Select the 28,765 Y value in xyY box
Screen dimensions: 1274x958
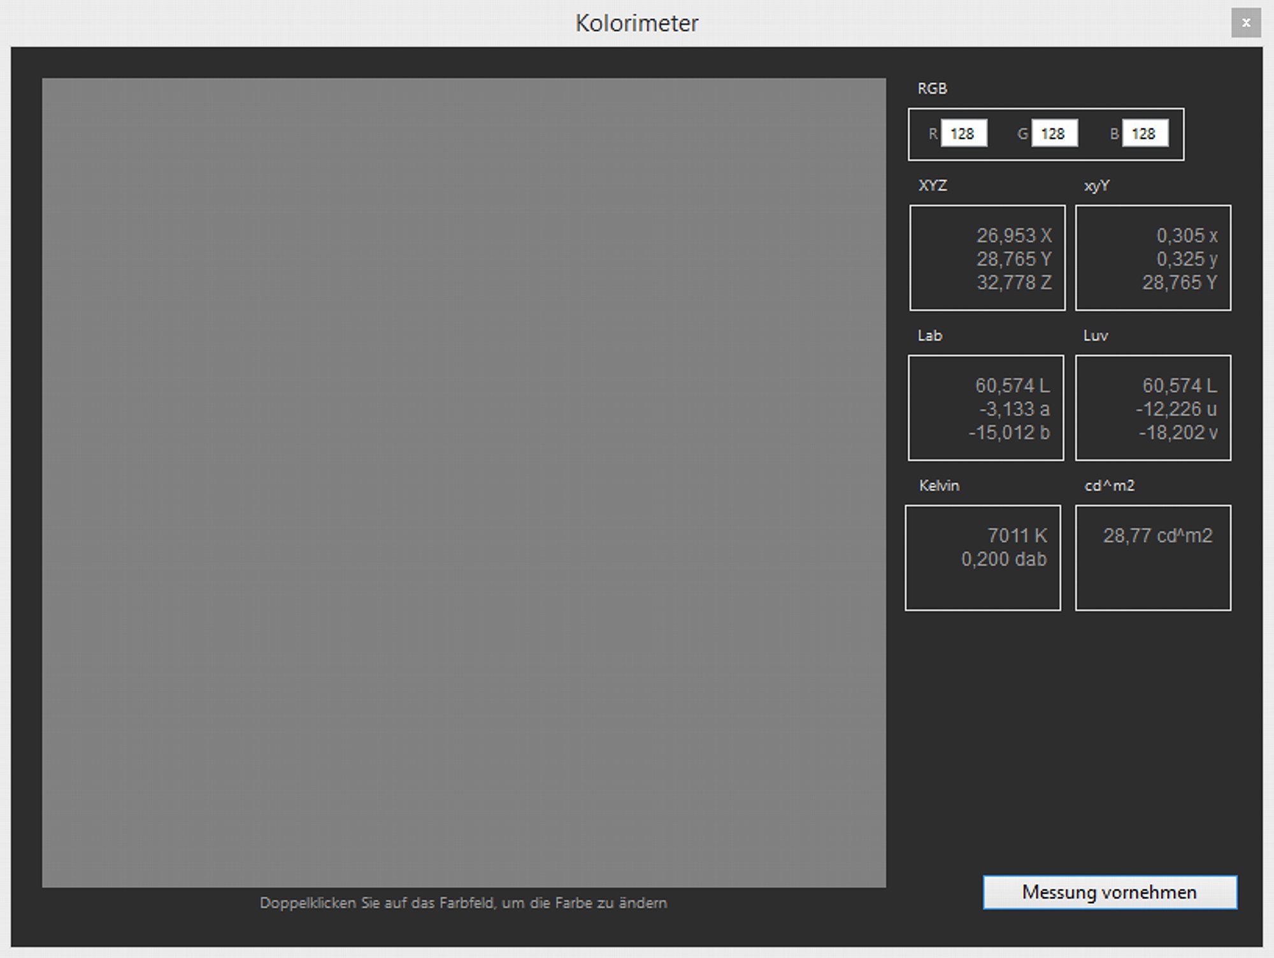pos(1180,283)
